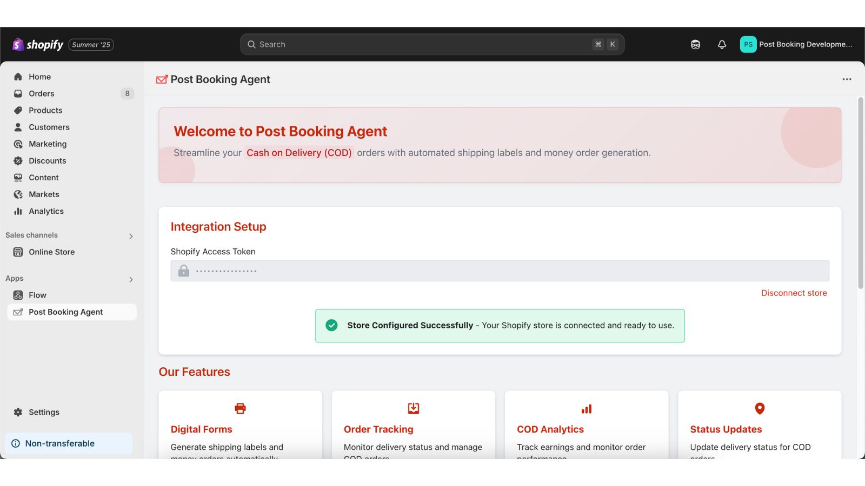
Task: Click the Cash on Delivery (COD) highlight
Action: coord(299,153)
